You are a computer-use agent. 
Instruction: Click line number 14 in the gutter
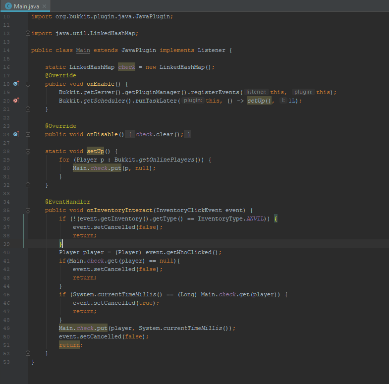(x=6, y=50)
